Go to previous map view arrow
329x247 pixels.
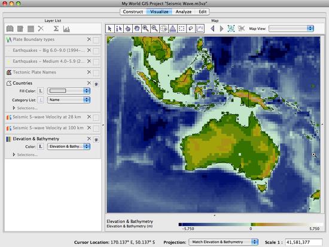(212, 29)
